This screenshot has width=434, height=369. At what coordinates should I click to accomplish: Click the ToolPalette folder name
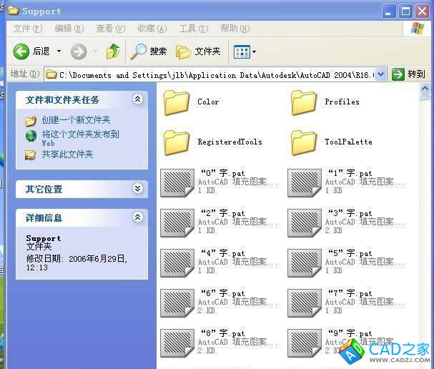(x=348, y=142)
